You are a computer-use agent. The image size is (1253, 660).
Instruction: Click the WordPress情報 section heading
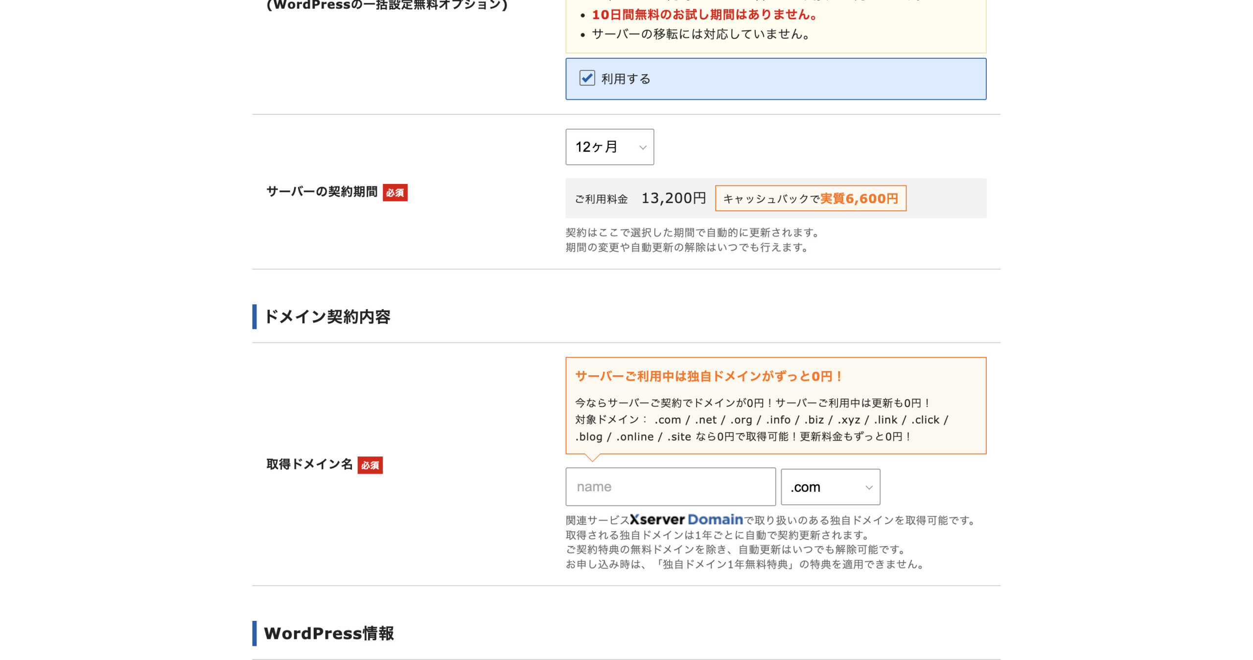[328, 633]
